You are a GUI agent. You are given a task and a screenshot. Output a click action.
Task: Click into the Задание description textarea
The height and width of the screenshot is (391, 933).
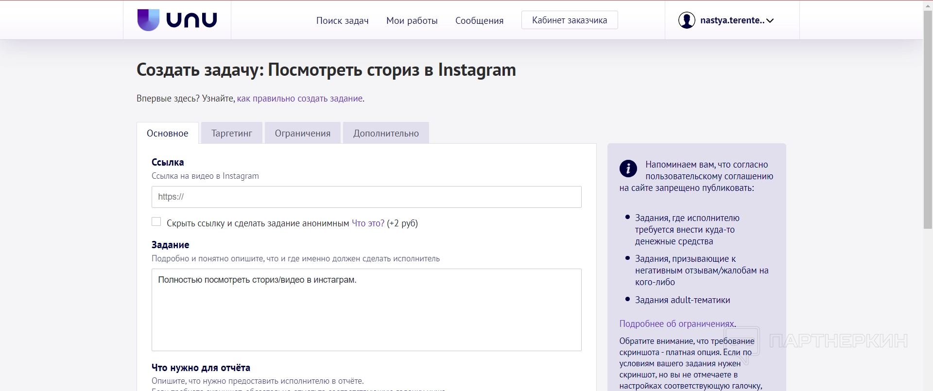[x=366, y=310]
